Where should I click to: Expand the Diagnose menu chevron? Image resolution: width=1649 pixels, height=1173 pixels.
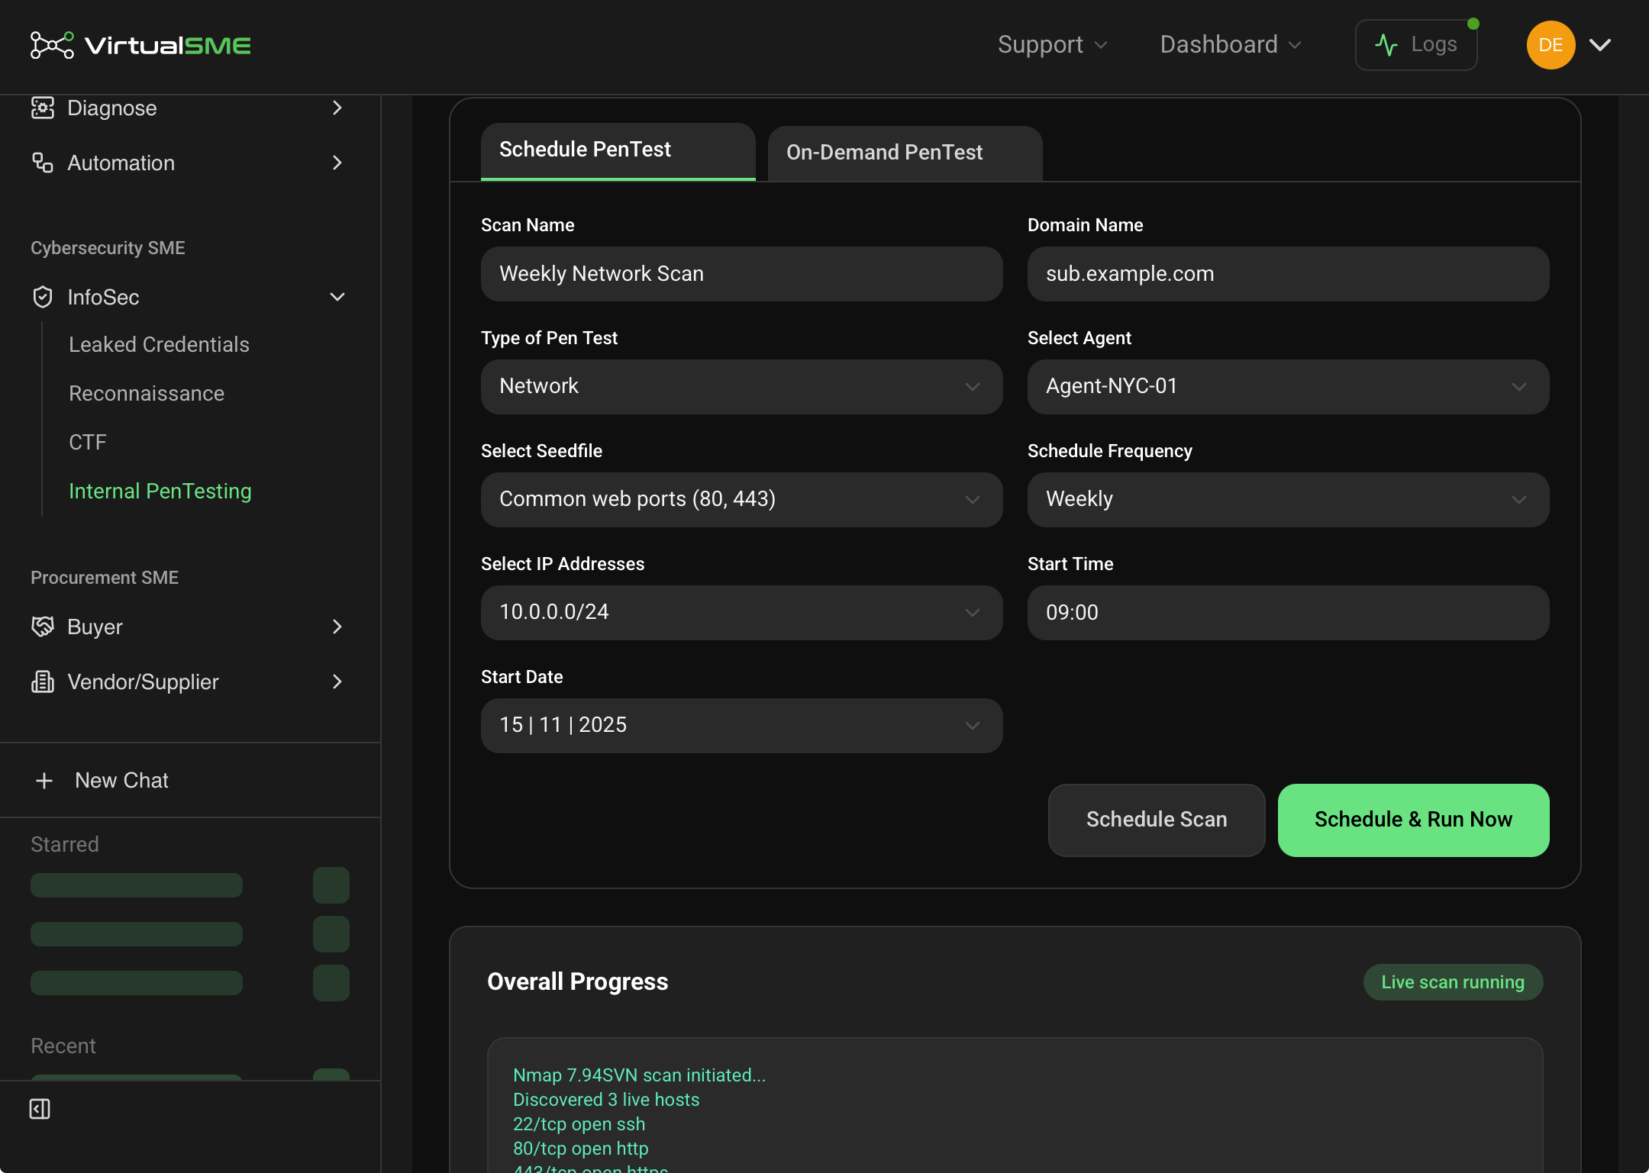tap(337, 108)
